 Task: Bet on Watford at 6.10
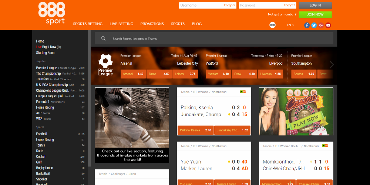[x=219, y=74]
